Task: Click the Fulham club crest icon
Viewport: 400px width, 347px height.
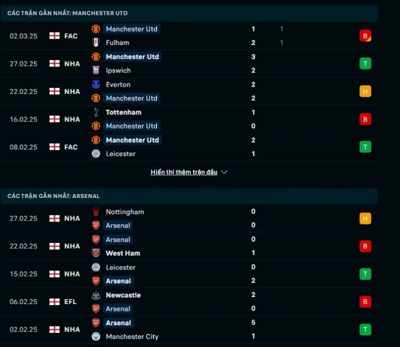Action: [96, 42]
